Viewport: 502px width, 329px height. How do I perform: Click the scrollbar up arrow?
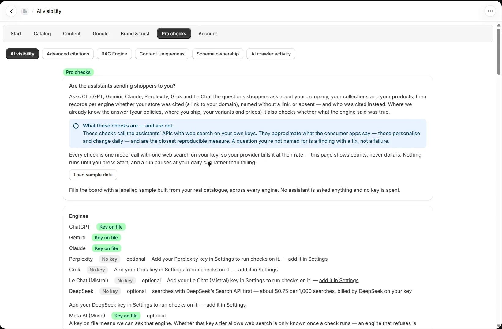point(499,25)
